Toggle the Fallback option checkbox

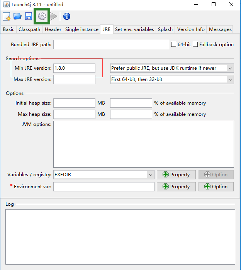click(x=195, y=45)
